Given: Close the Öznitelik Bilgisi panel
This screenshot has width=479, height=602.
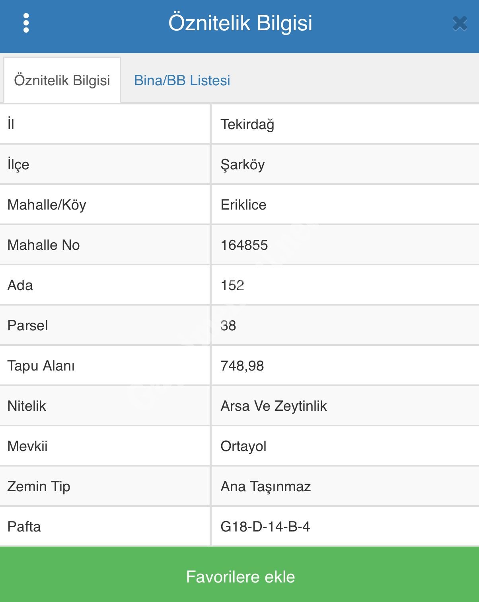Looking at the screenshot, I should pos(460,24).
